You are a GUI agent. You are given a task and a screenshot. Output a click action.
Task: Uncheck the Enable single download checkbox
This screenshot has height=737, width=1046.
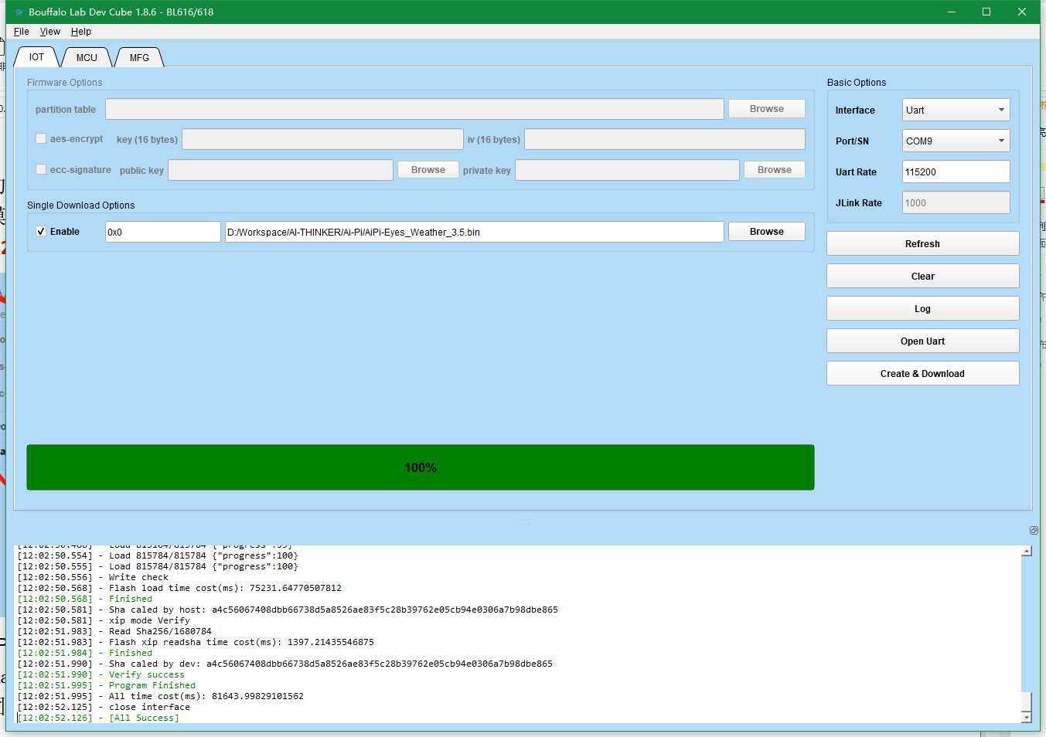coord(41,231)
